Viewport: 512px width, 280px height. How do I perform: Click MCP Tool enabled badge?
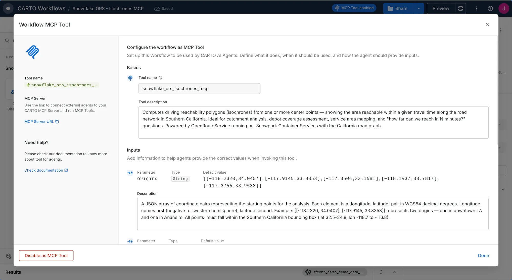pyautogui.click(x=354, y=8)
